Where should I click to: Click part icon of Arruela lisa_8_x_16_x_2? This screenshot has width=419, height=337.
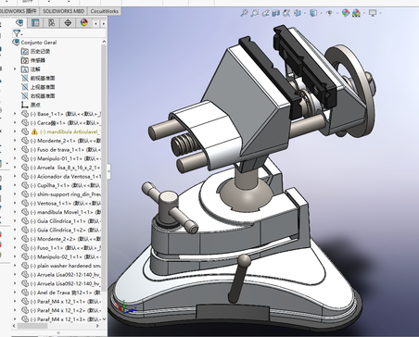25,168
